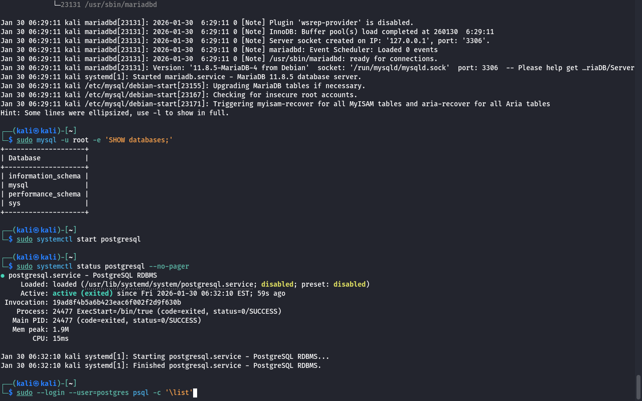Click underlined 'sudo' in the psql command

(24, 392)
